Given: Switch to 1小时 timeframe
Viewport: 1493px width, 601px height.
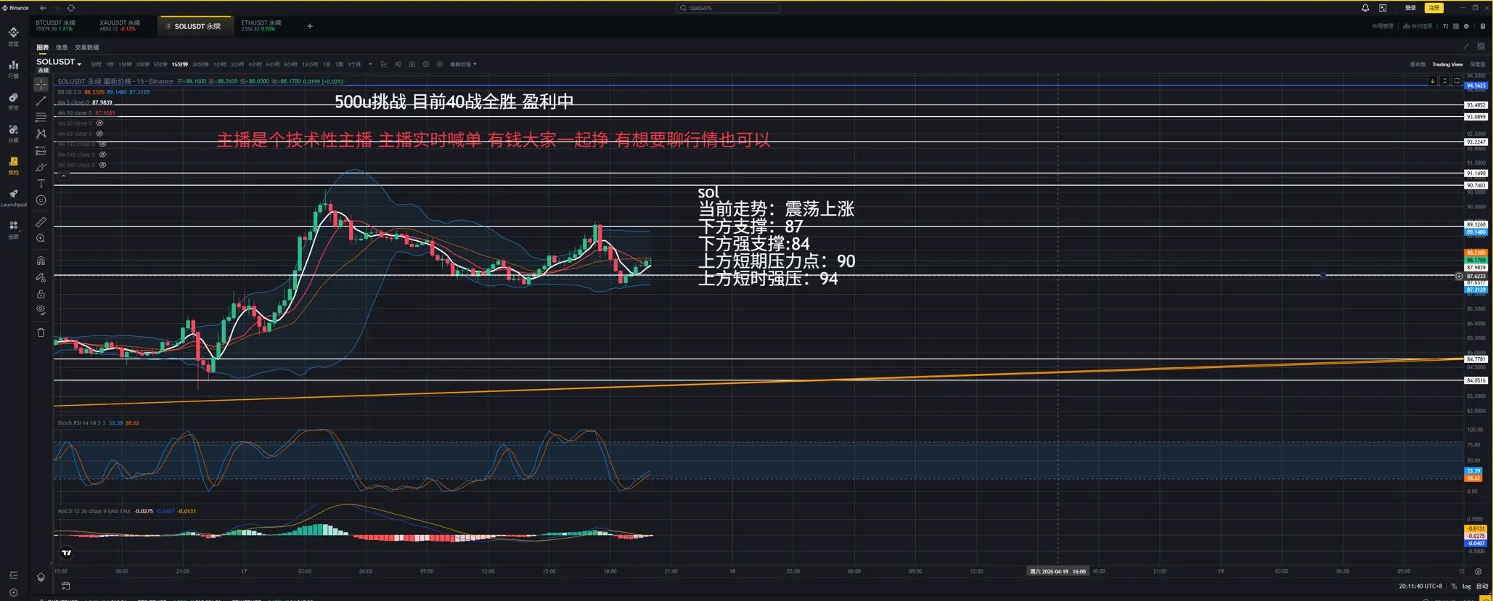Looking at the screenshot, I should point(219,65).
